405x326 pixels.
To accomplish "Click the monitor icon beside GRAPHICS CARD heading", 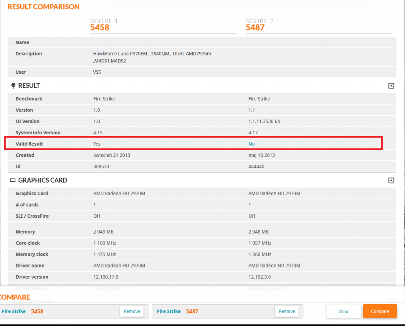I will [x=13, y=180].
